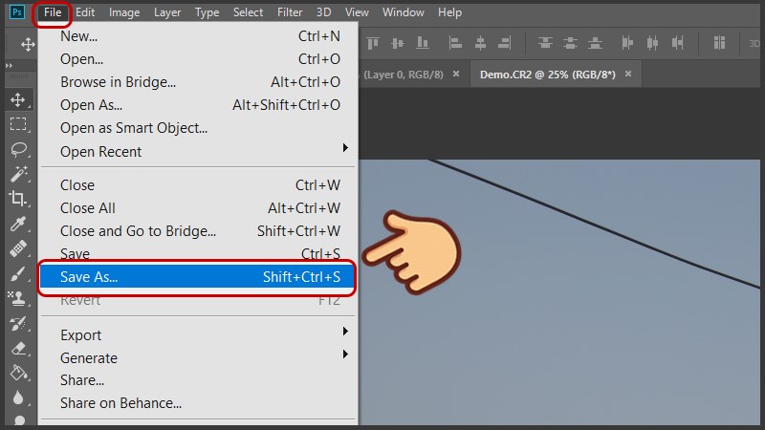Choose Open As... menu entry

coord(199,105)
